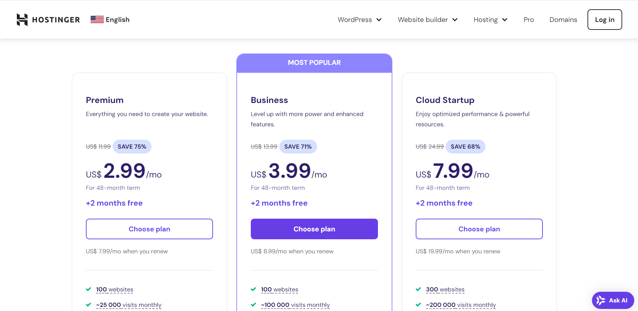Click the US flag language icon
Image resolution: width=638 pixels, height=311 pixels.
coord(97,19)
